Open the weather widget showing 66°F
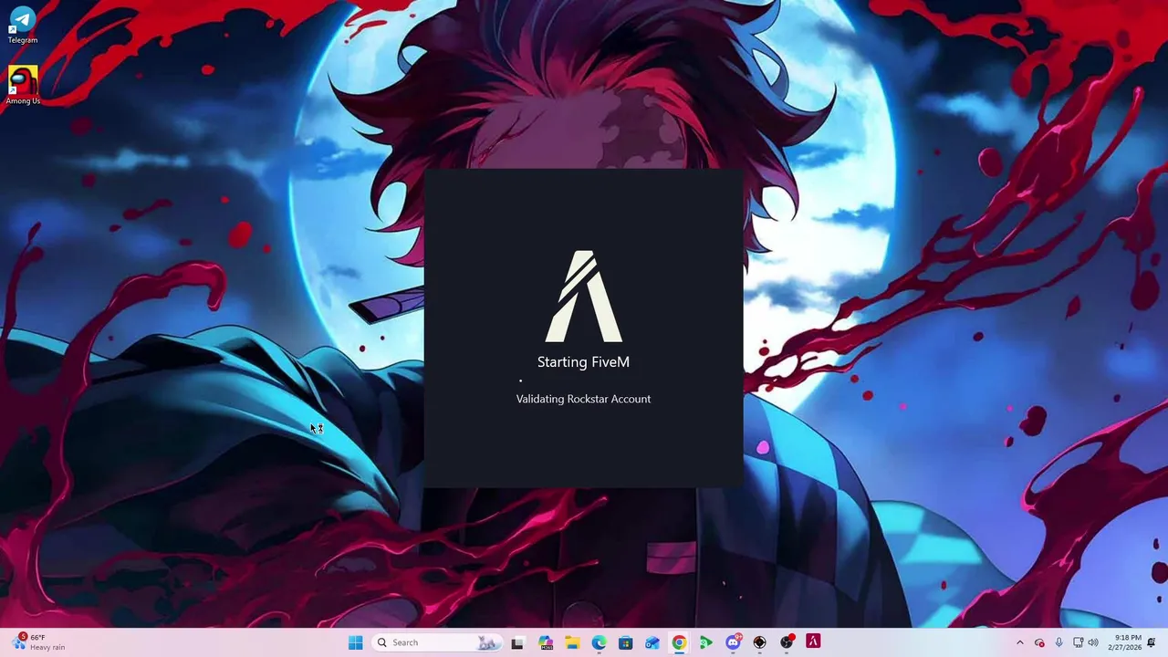The height and width of the screenshot is (657, 1168). point(38,642)
